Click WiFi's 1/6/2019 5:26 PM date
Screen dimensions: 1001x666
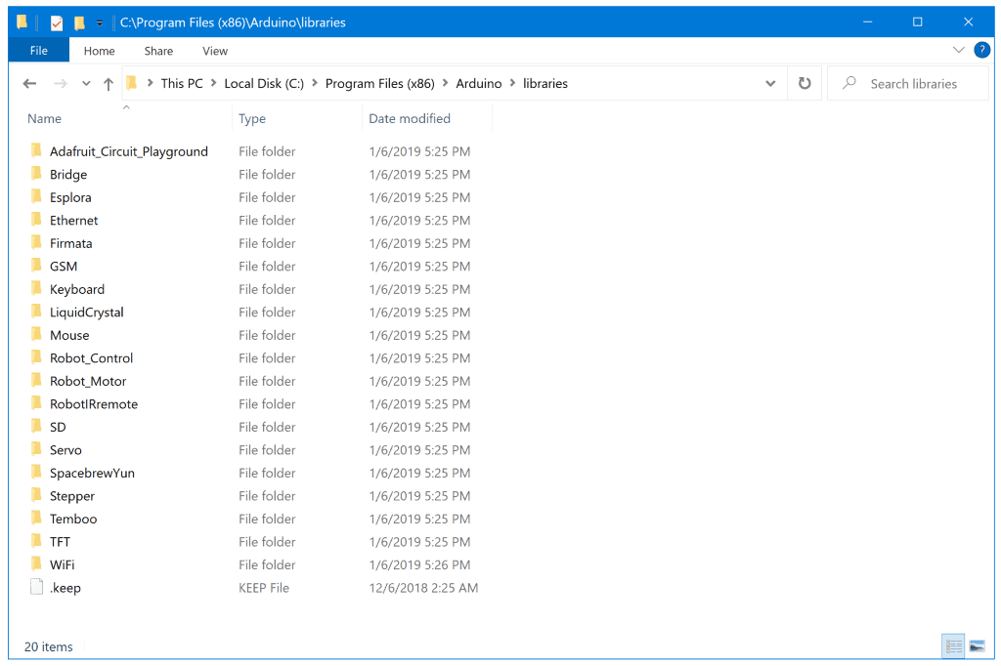pyautogui.click(x=419, y=565)
